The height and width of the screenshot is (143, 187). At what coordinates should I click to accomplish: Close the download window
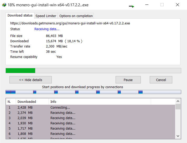point(178,5)
